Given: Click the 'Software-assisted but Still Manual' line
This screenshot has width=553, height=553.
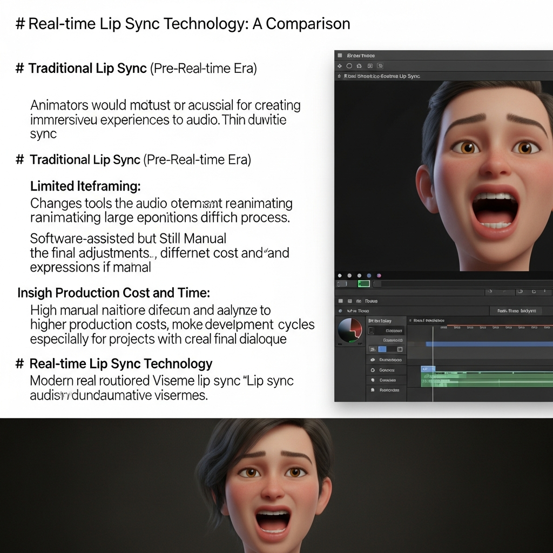Looking at the screenshot, I should pos(128,239).
